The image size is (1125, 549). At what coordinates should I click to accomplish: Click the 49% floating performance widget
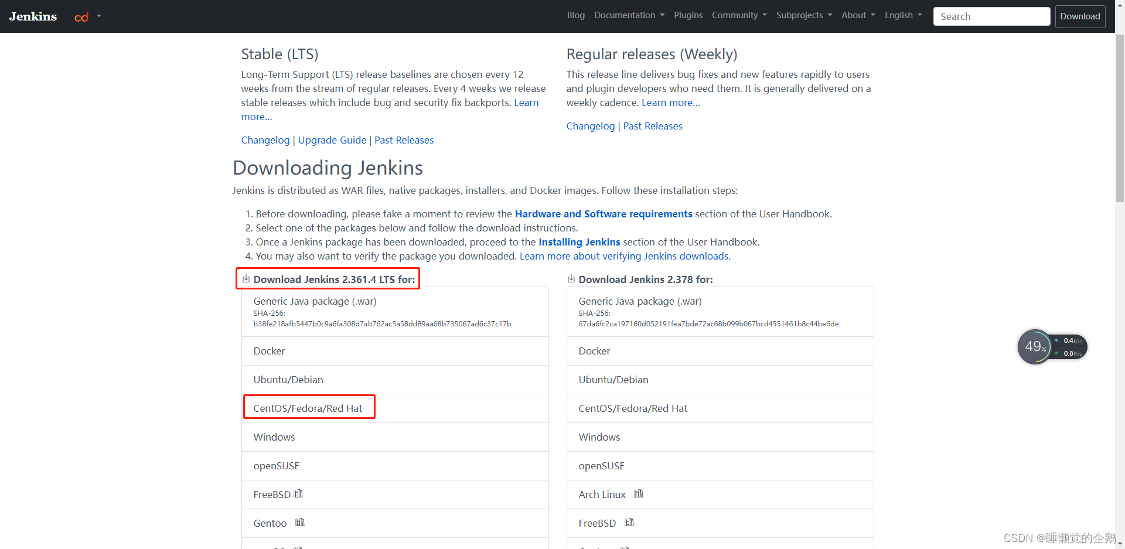tap(1052, 347)
